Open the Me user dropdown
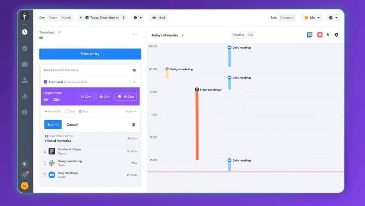 (312, 18)
